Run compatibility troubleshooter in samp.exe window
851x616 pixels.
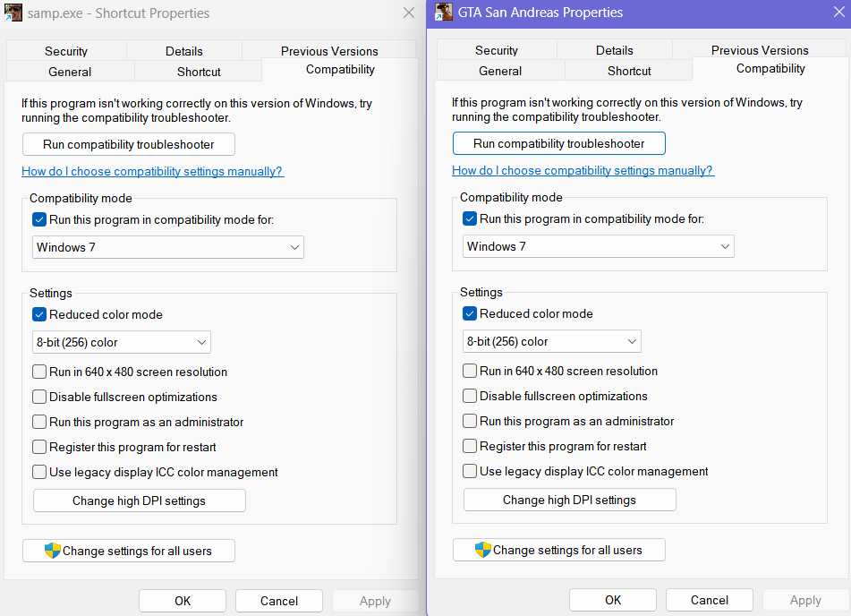pyautogui.click(x=129, y=144)
